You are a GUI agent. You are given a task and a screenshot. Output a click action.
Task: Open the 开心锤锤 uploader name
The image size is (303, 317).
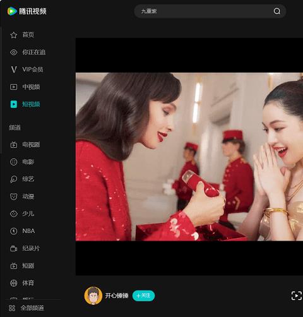[117, 296]
